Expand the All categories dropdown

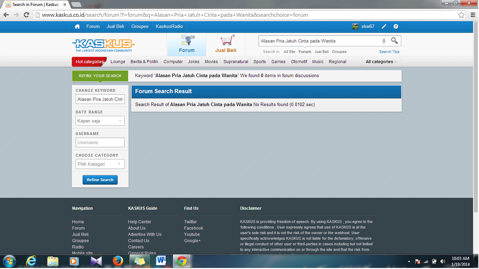[x=381, y=62]
